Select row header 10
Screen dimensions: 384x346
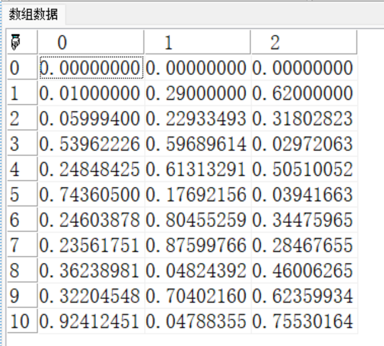(x=22, y=321)
